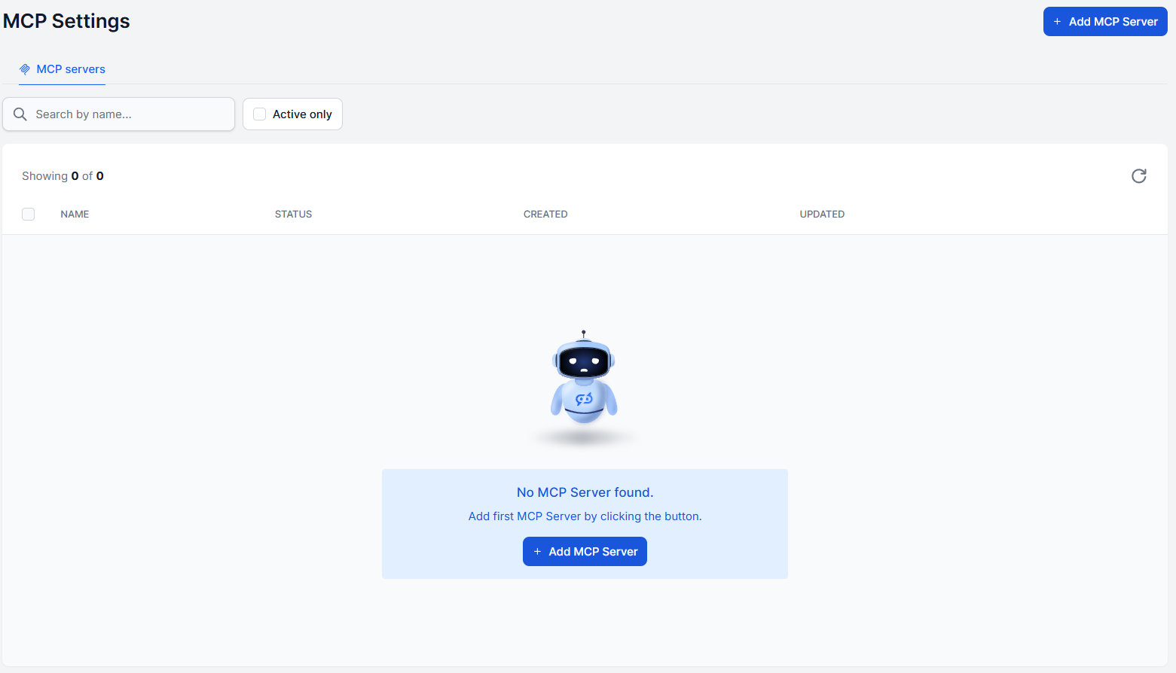Click the No MCP Server found message
Viewport: 1176px width, 673px height.
(585, 492)
